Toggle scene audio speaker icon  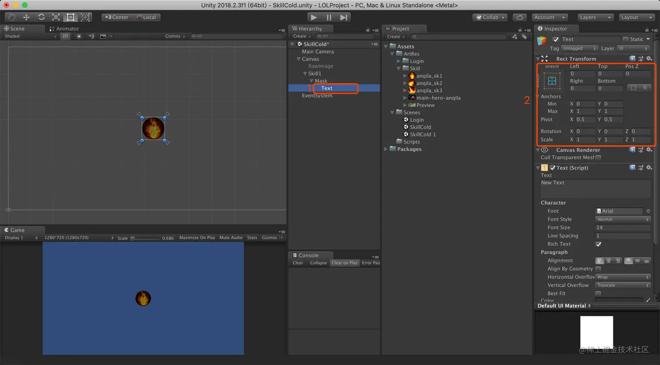point(91,36)
